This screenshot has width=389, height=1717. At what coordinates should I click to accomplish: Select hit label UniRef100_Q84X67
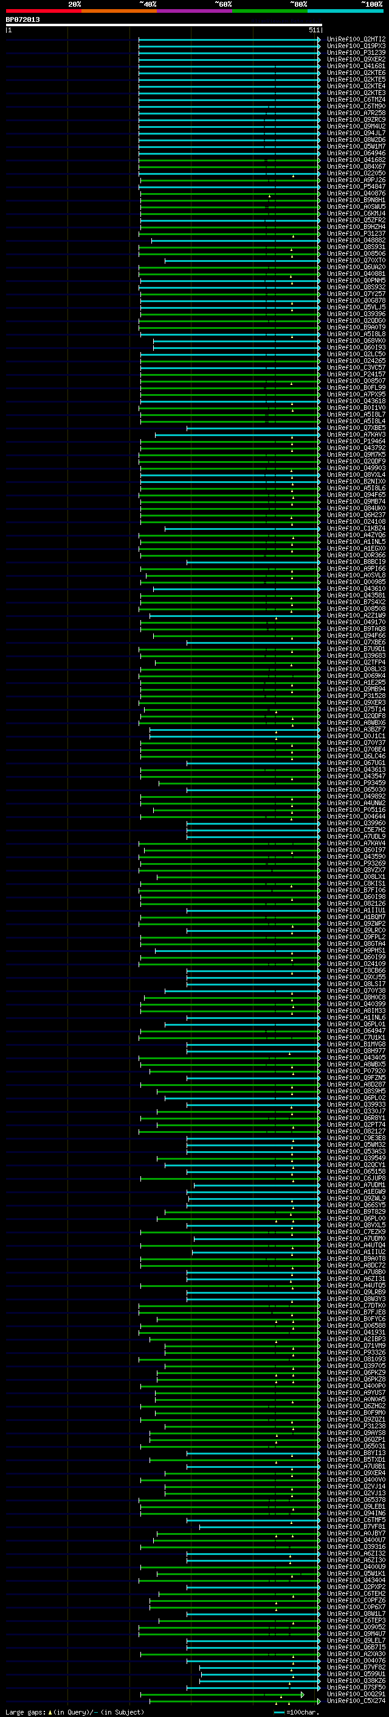click(356, 167)
